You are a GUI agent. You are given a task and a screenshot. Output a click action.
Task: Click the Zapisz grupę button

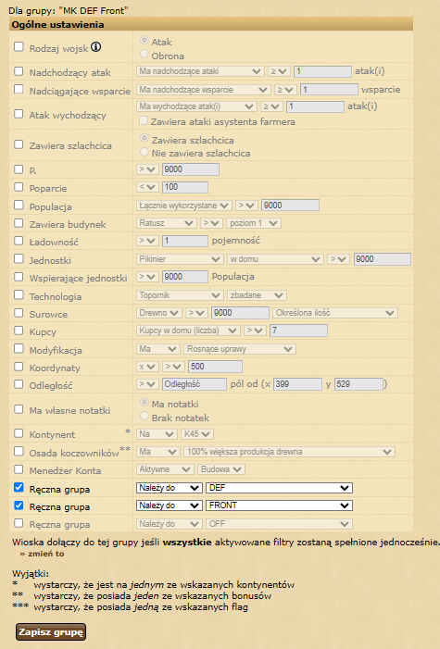51,632
